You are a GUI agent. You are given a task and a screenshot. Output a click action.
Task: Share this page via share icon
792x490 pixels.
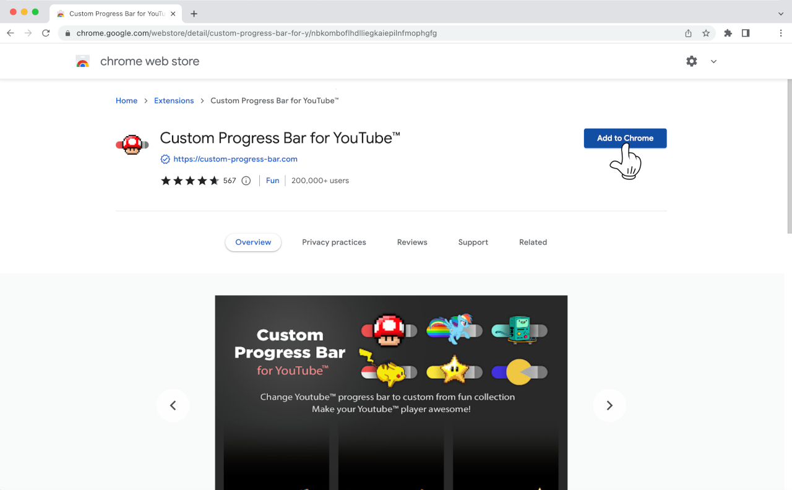(688, 33)
